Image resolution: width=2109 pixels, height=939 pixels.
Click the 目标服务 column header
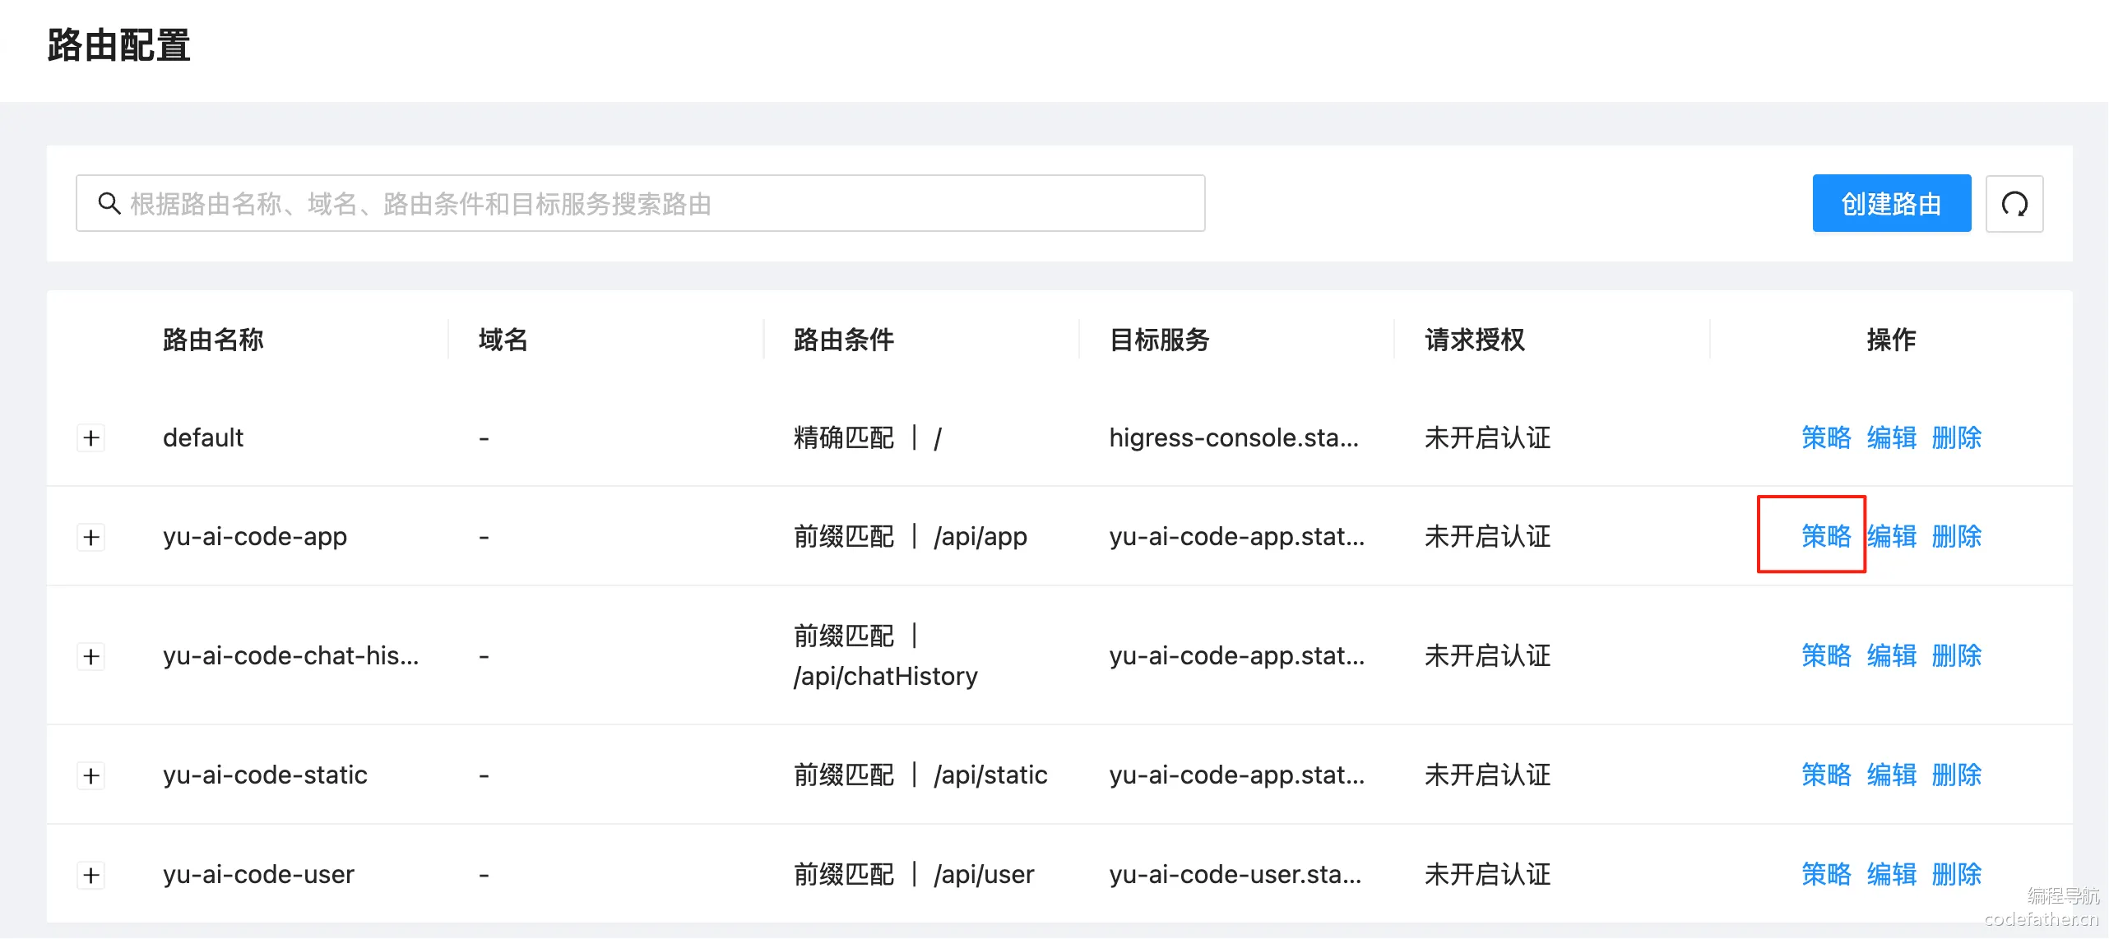pos(1160,340)
